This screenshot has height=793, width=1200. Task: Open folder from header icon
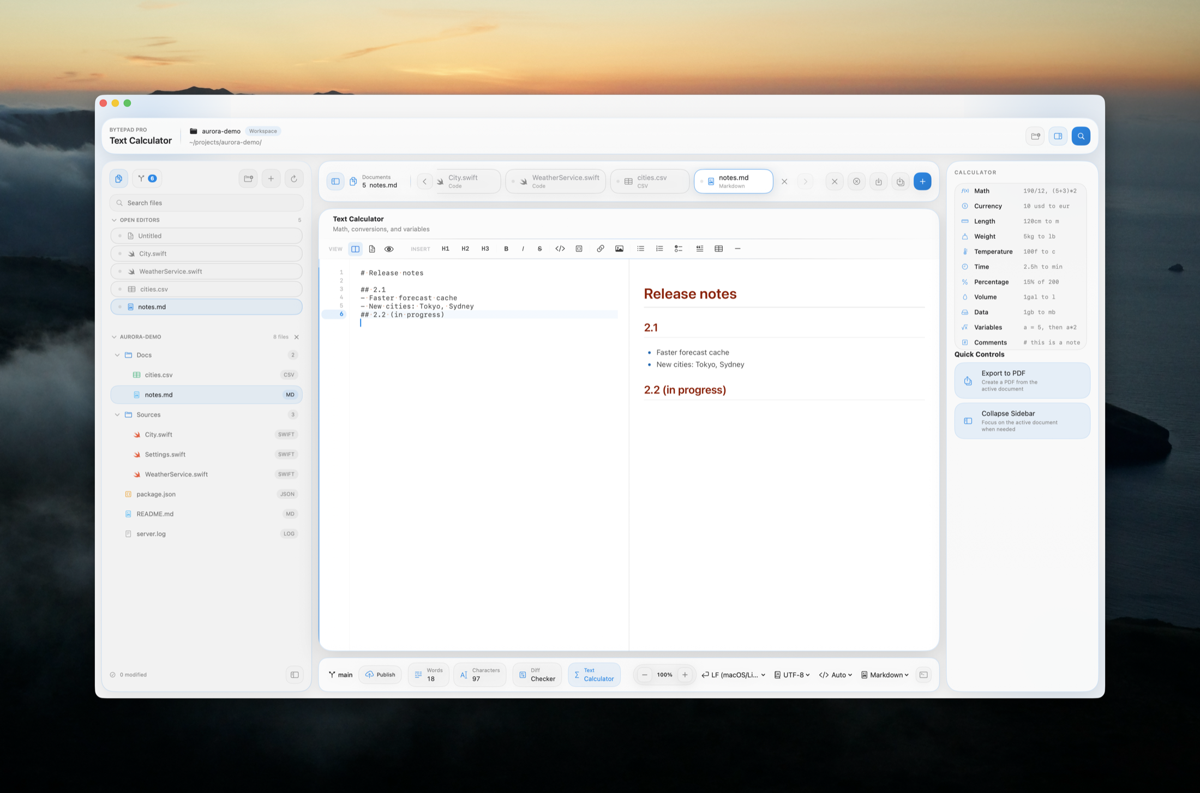pyautogui.click(x=1035, y=136)
